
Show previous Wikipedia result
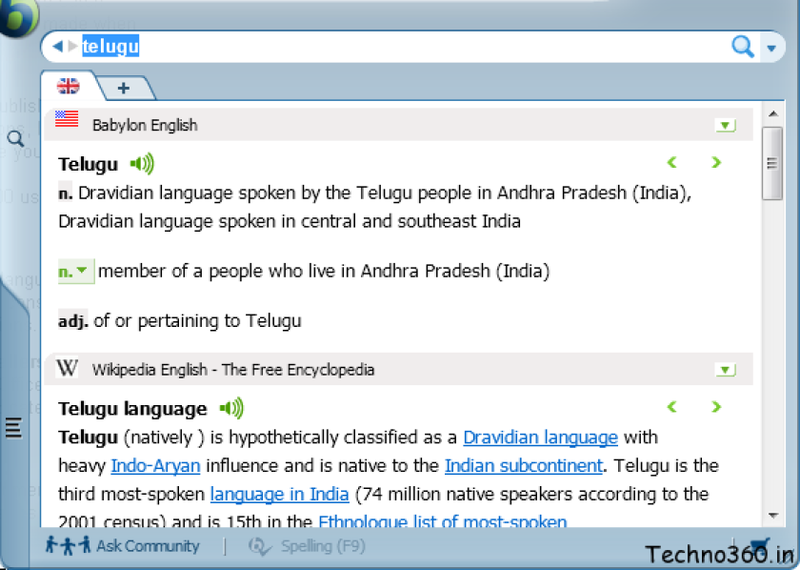(x=672, y=407)
